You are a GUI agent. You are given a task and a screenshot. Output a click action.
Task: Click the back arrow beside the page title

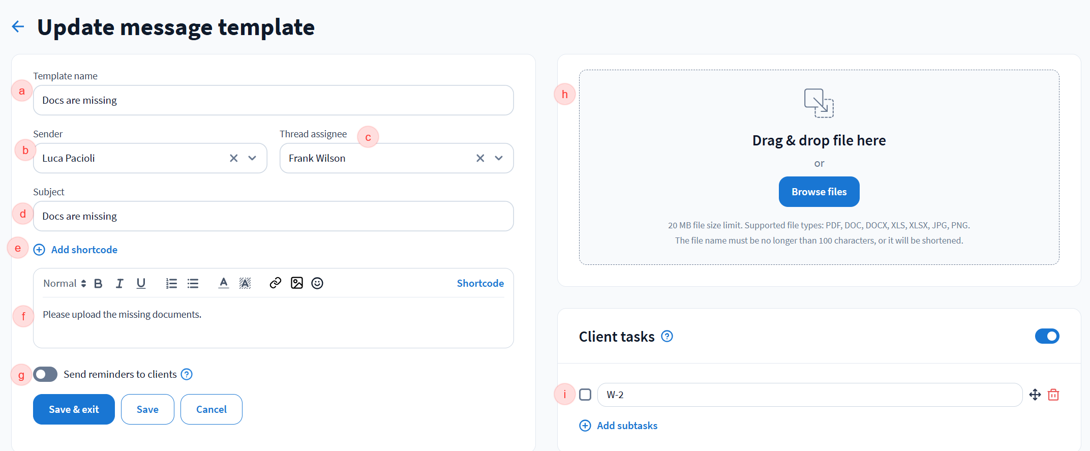pos(18,26)
